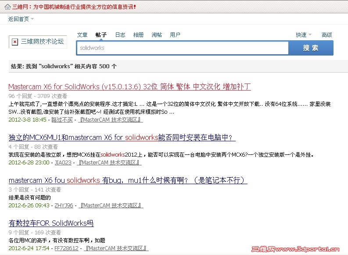Click the 结果: 找到 solidworks 相关内容 500 个 text
The width and height of the screenshot is (348, 255).
64,66
